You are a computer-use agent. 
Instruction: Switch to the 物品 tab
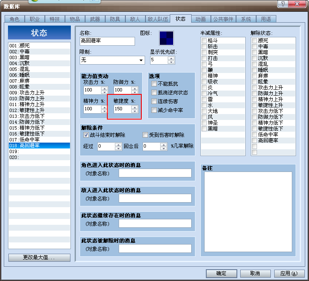tap(75, 19)
